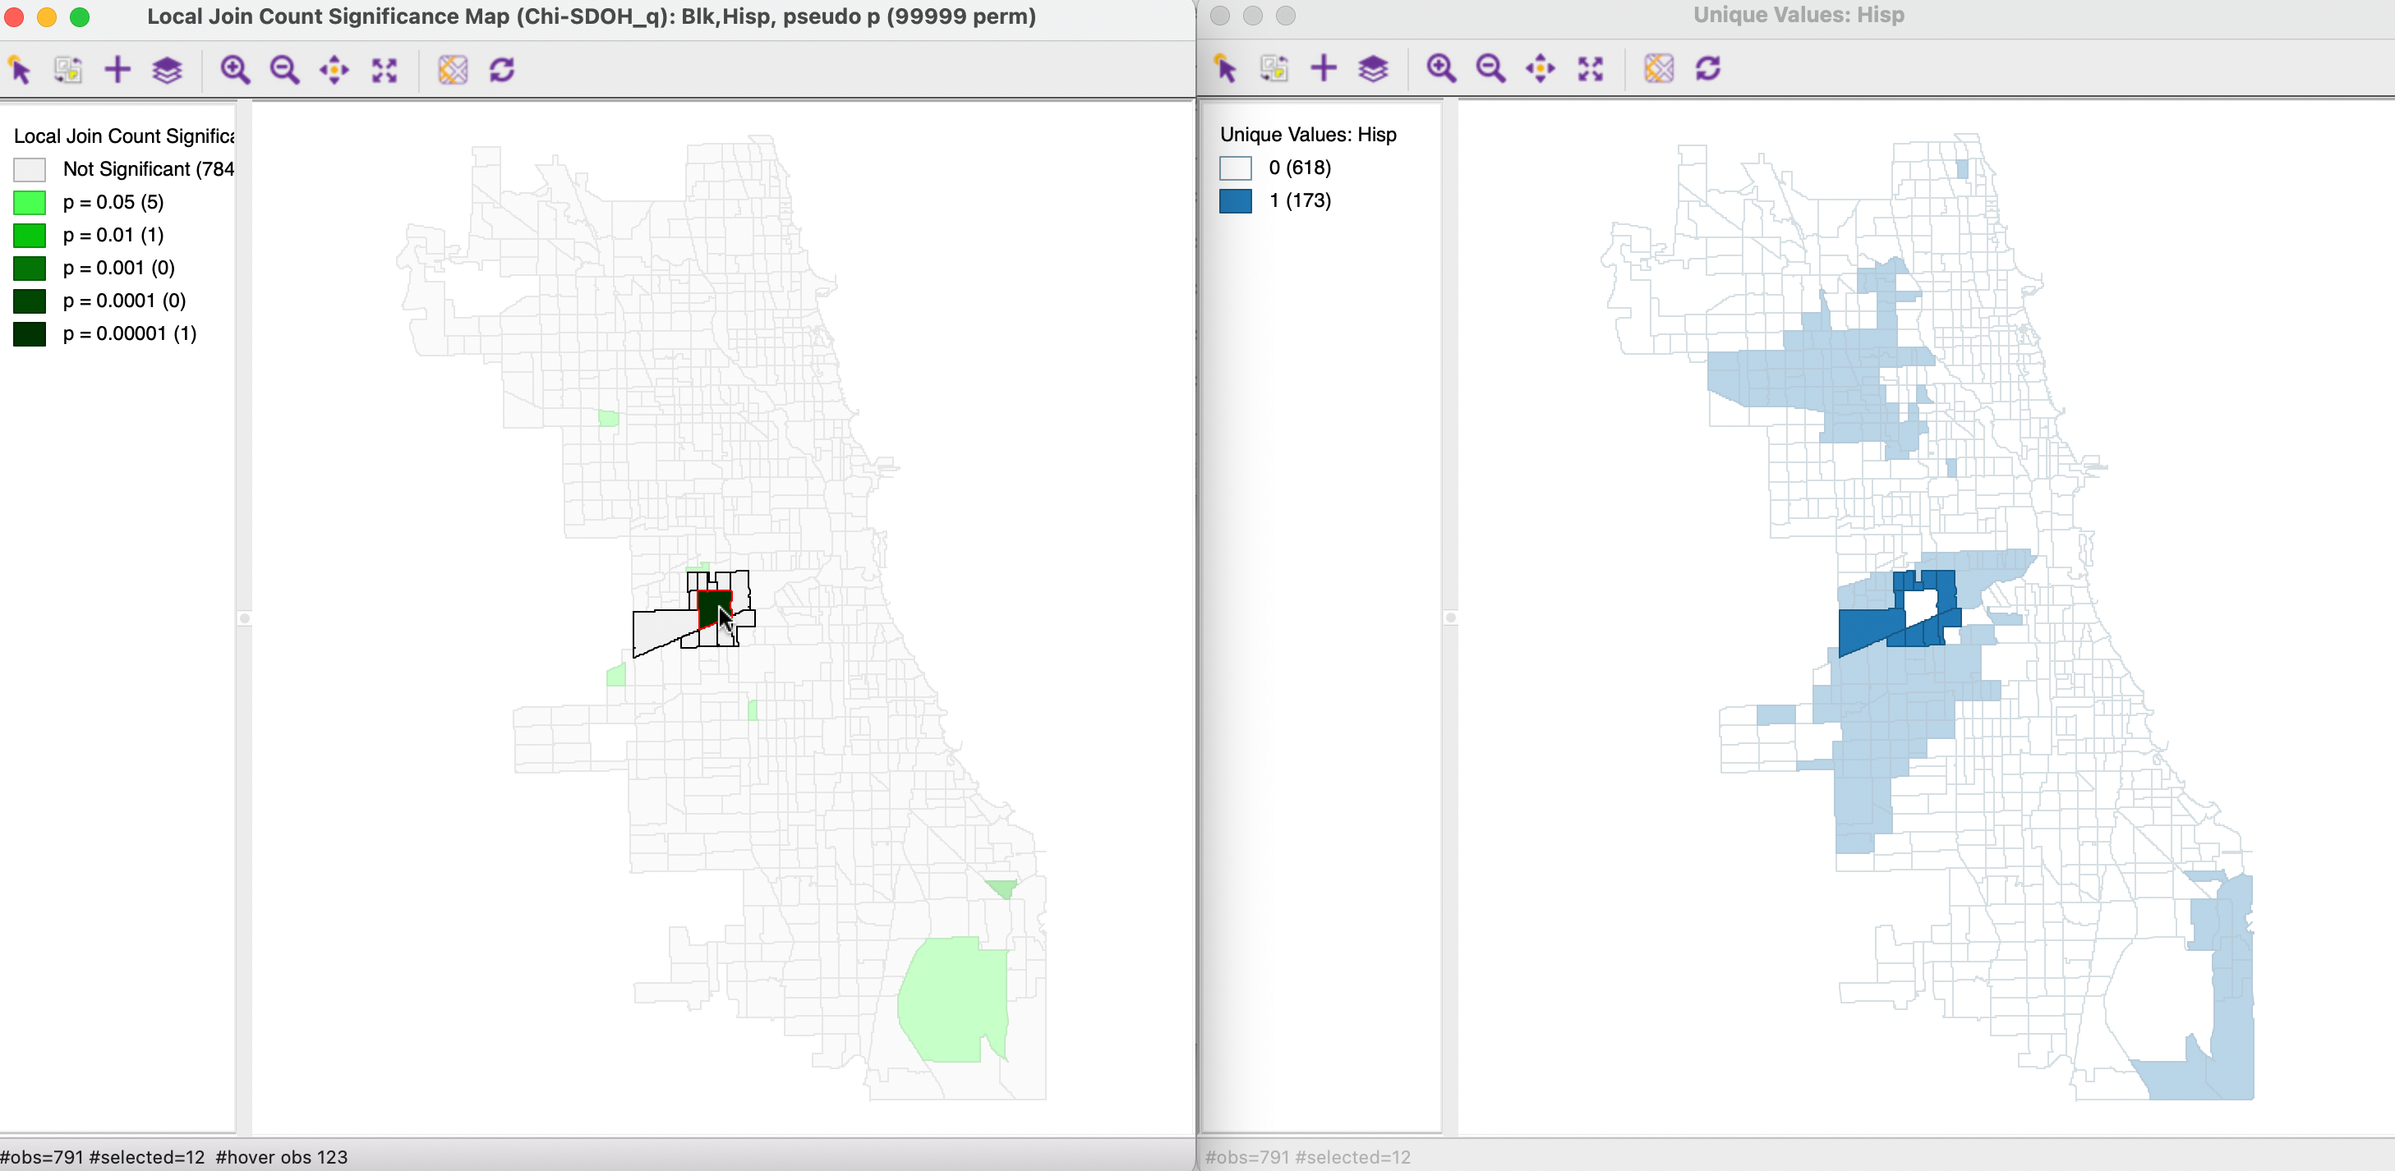Click the 'p = 0.05 (5)' legend label
Screen dimensions: 2395x1171
click(113, 203)
